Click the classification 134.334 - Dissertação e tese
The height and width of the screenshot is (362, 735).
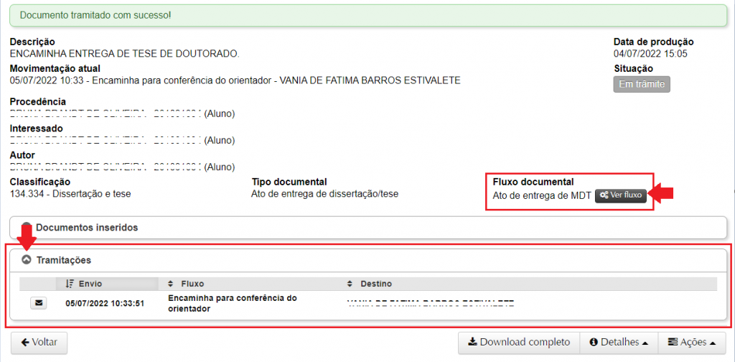click(70, 194)
